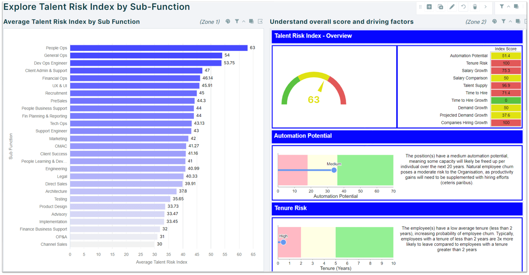Collapse Zone 1 using the chevron-up arrow
This screenshot has width=529, height=275.
244,22
